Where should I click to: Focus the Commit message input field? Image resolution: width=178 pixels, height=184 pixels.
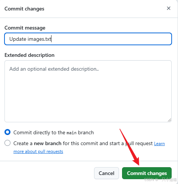coord(88,39)
